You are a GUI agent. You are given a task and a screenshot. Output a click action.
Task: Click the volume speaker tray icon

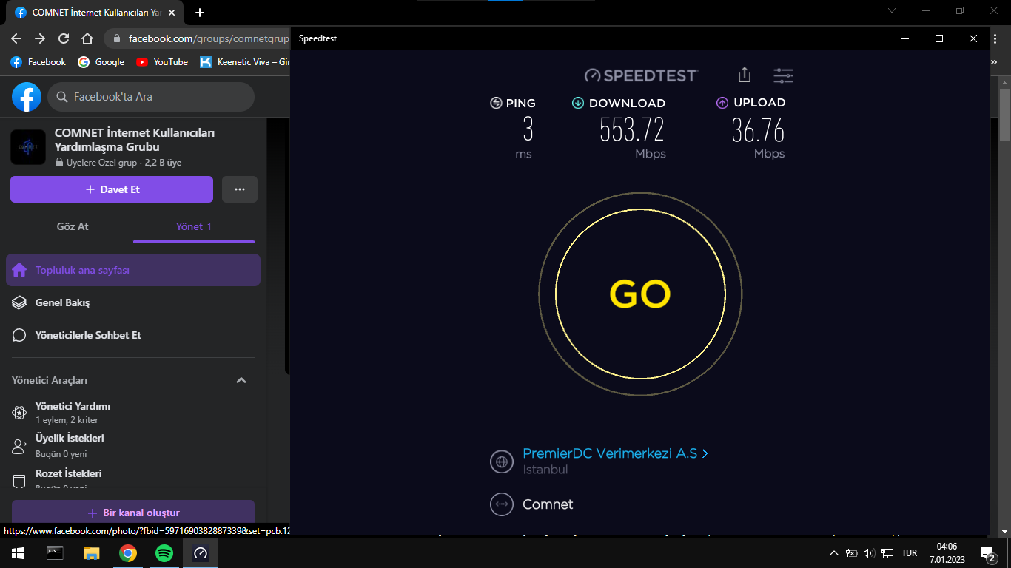tap(869, 552)
